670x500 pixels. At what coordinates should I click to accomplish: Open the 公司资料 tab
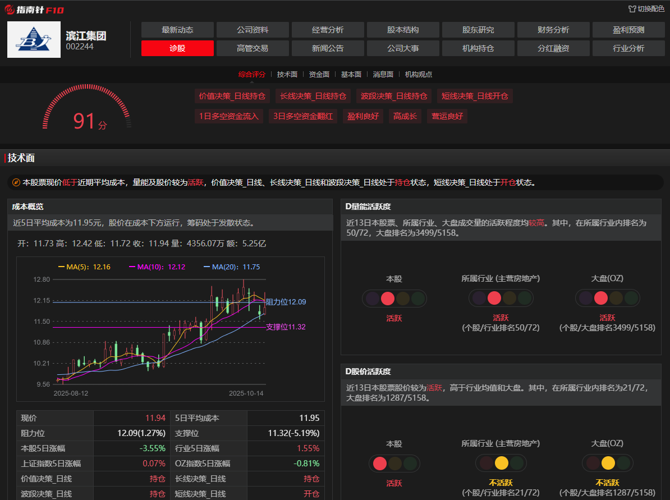coord(253,30)
